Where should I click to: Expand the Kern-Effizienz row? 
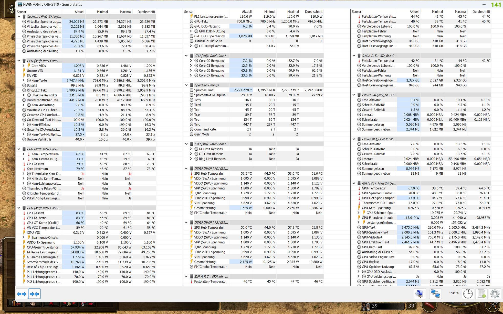(24, 125)
